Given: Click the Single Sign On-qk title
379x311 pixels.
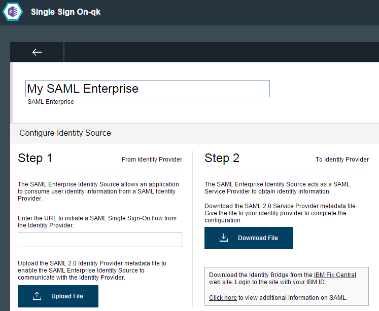Looking at the screenshot, I should [65, 12].
